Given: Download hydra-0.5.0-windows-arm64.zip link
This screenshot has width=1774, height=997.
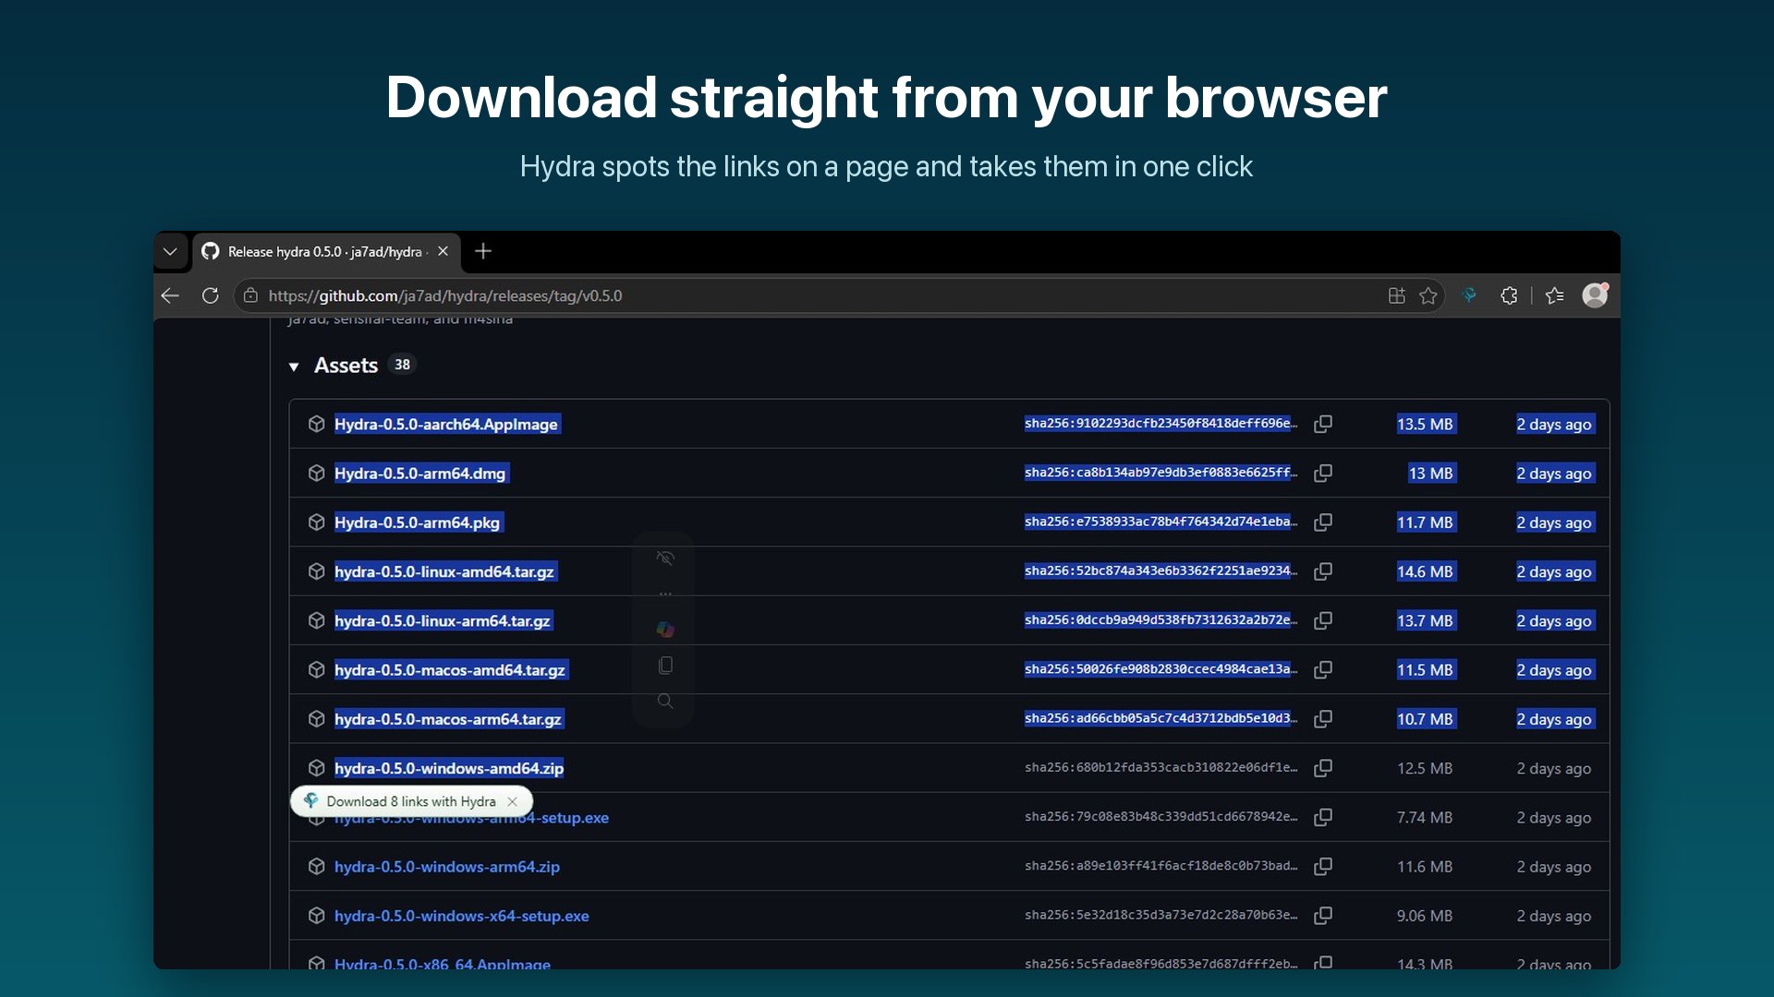Looking at the screenshot, I should pyautogui.click(x=447, y=867).
